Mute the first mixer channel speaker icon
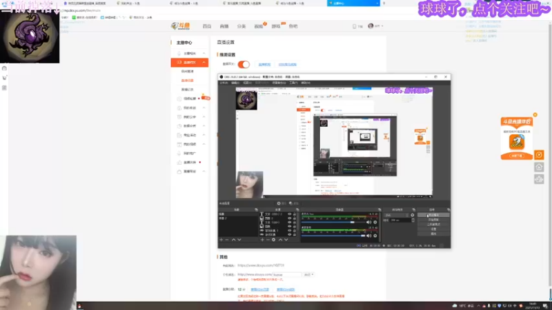The image size is (552, 310). [x=369, y=222]
